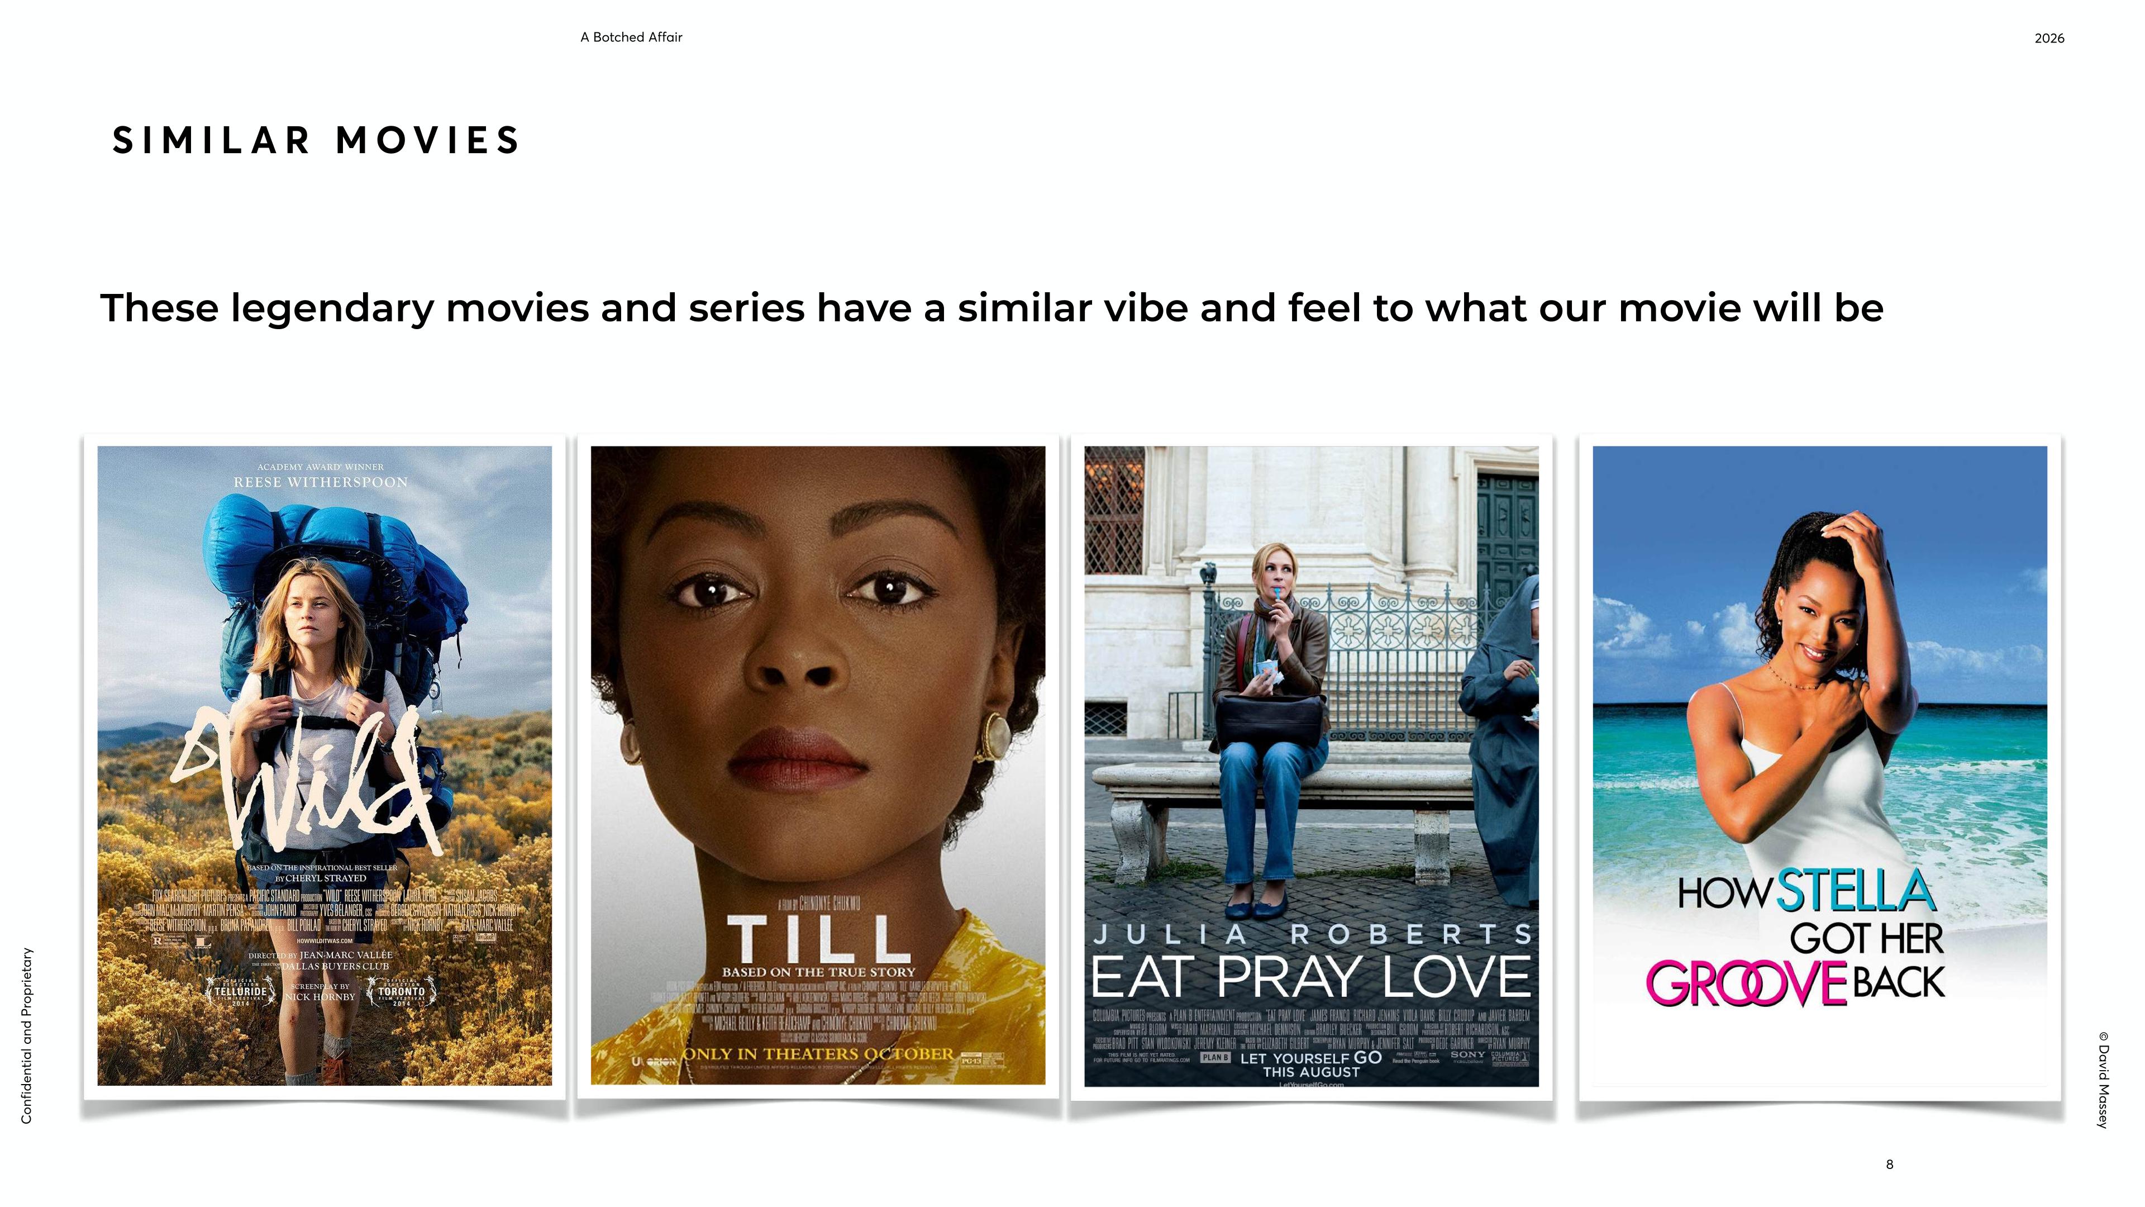
Task: Click the 2026 year label
Action: [x=2049, y=39]
